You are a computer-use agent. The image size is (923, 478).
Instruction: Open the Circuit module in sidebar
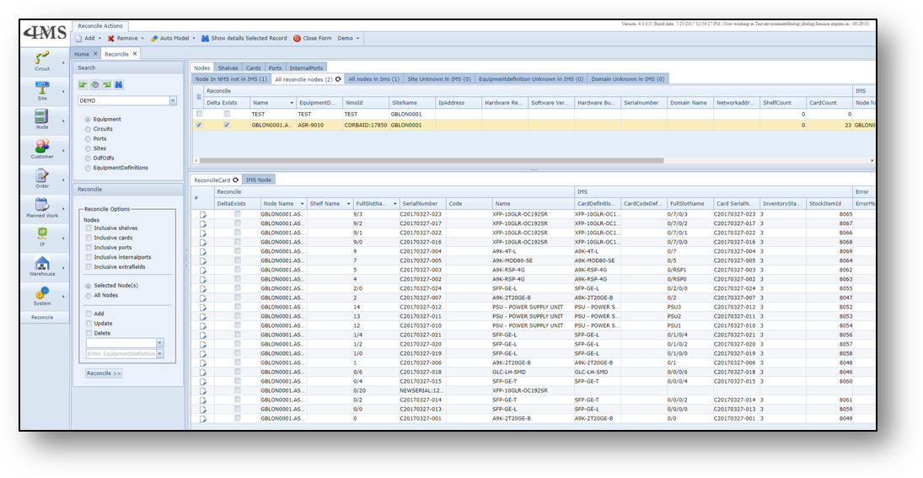pos(41,57)
